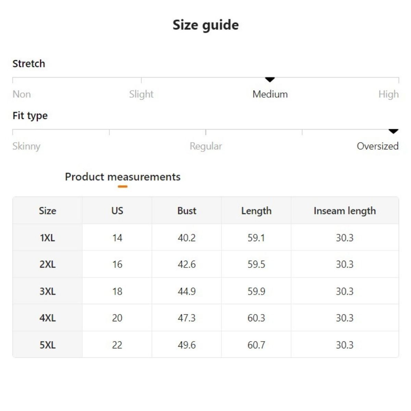Image resolution: width=411 pixels, height=411 pixels.
Task: Click the 'Slight' stretch label
Action: (141, 94)
